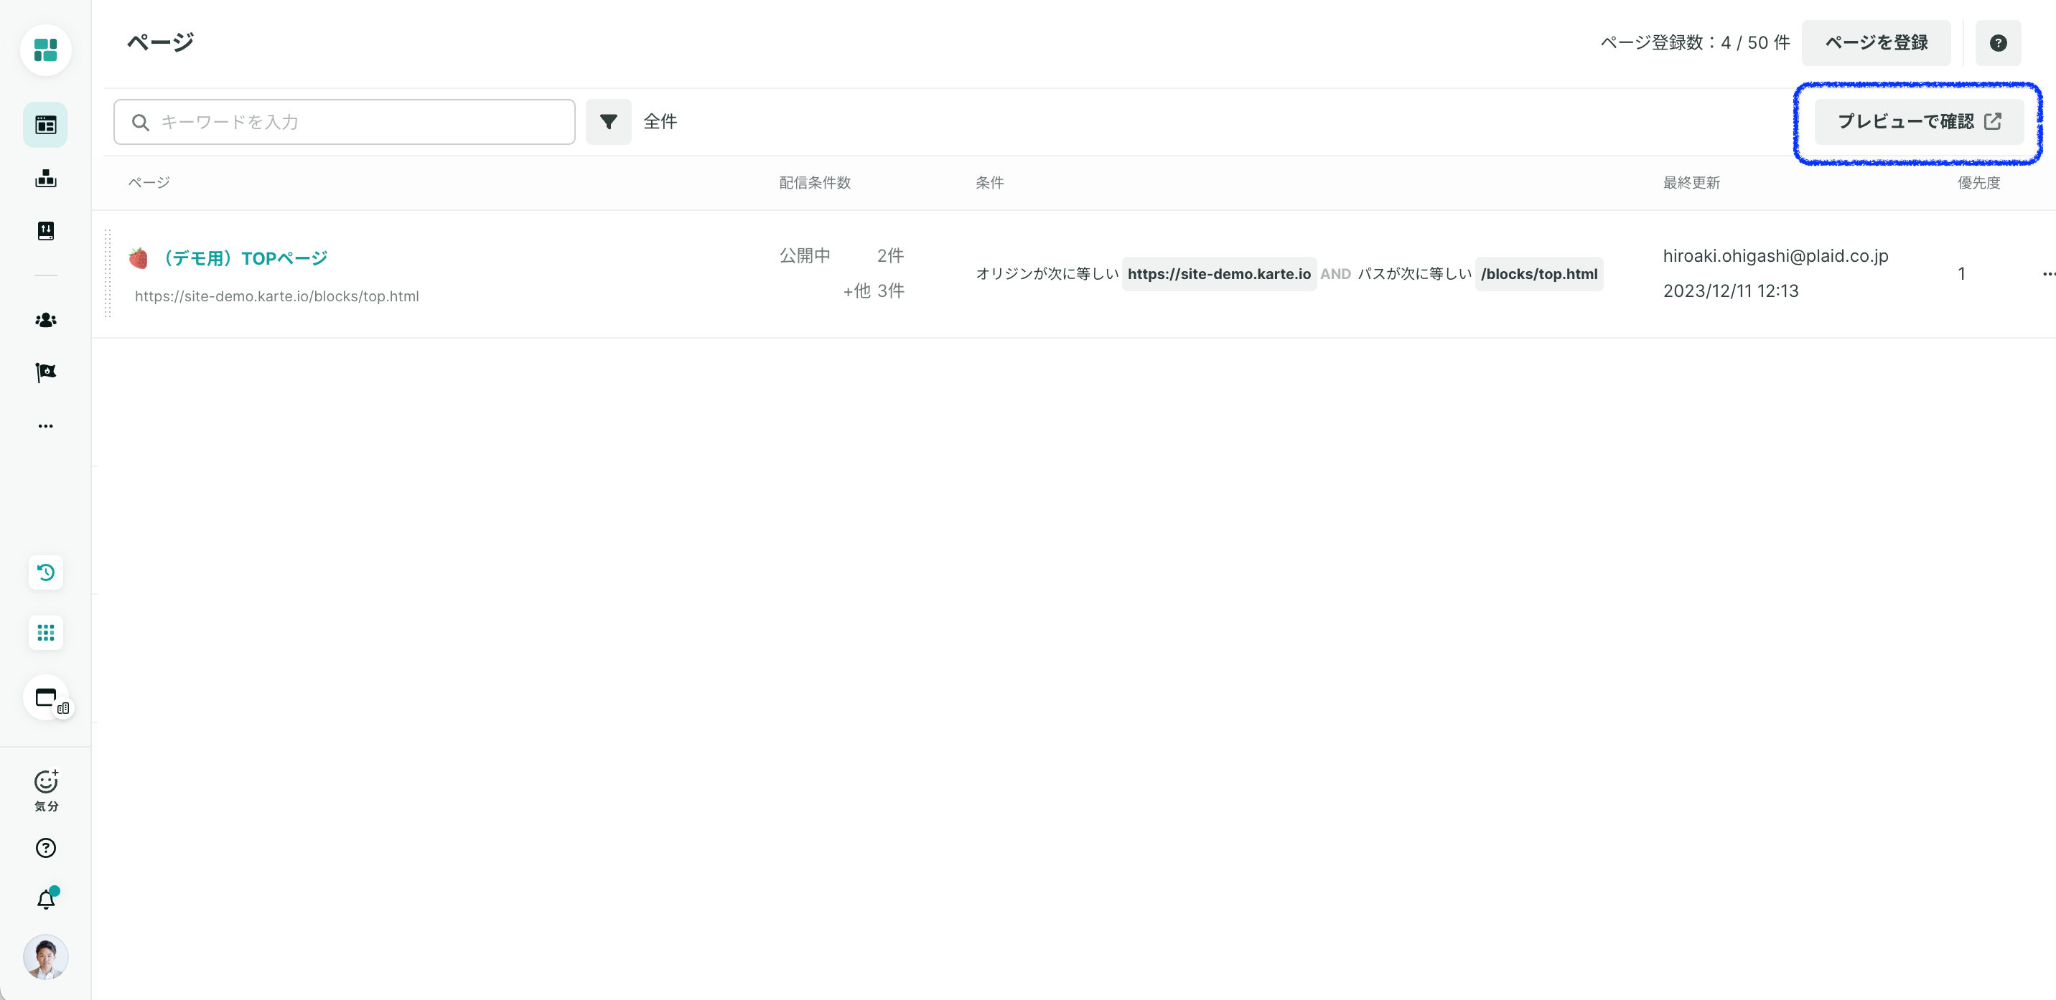
Task: Open the apps grid launcher icon
Action: [x=45, y=633]
